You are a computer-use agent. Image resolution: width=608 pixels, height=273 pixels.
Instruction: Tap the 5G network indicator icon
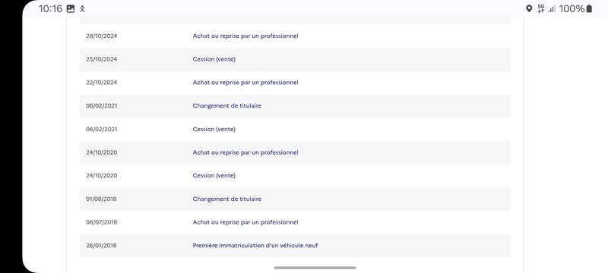click(541, 8)
